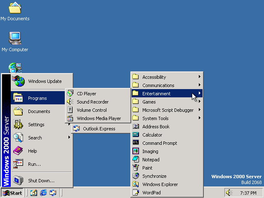Open the Settings menu entry

coord(42,125)
